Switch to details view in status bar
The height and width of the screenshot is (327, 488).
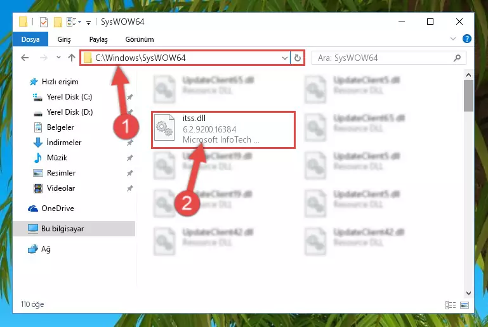point(451,305)
